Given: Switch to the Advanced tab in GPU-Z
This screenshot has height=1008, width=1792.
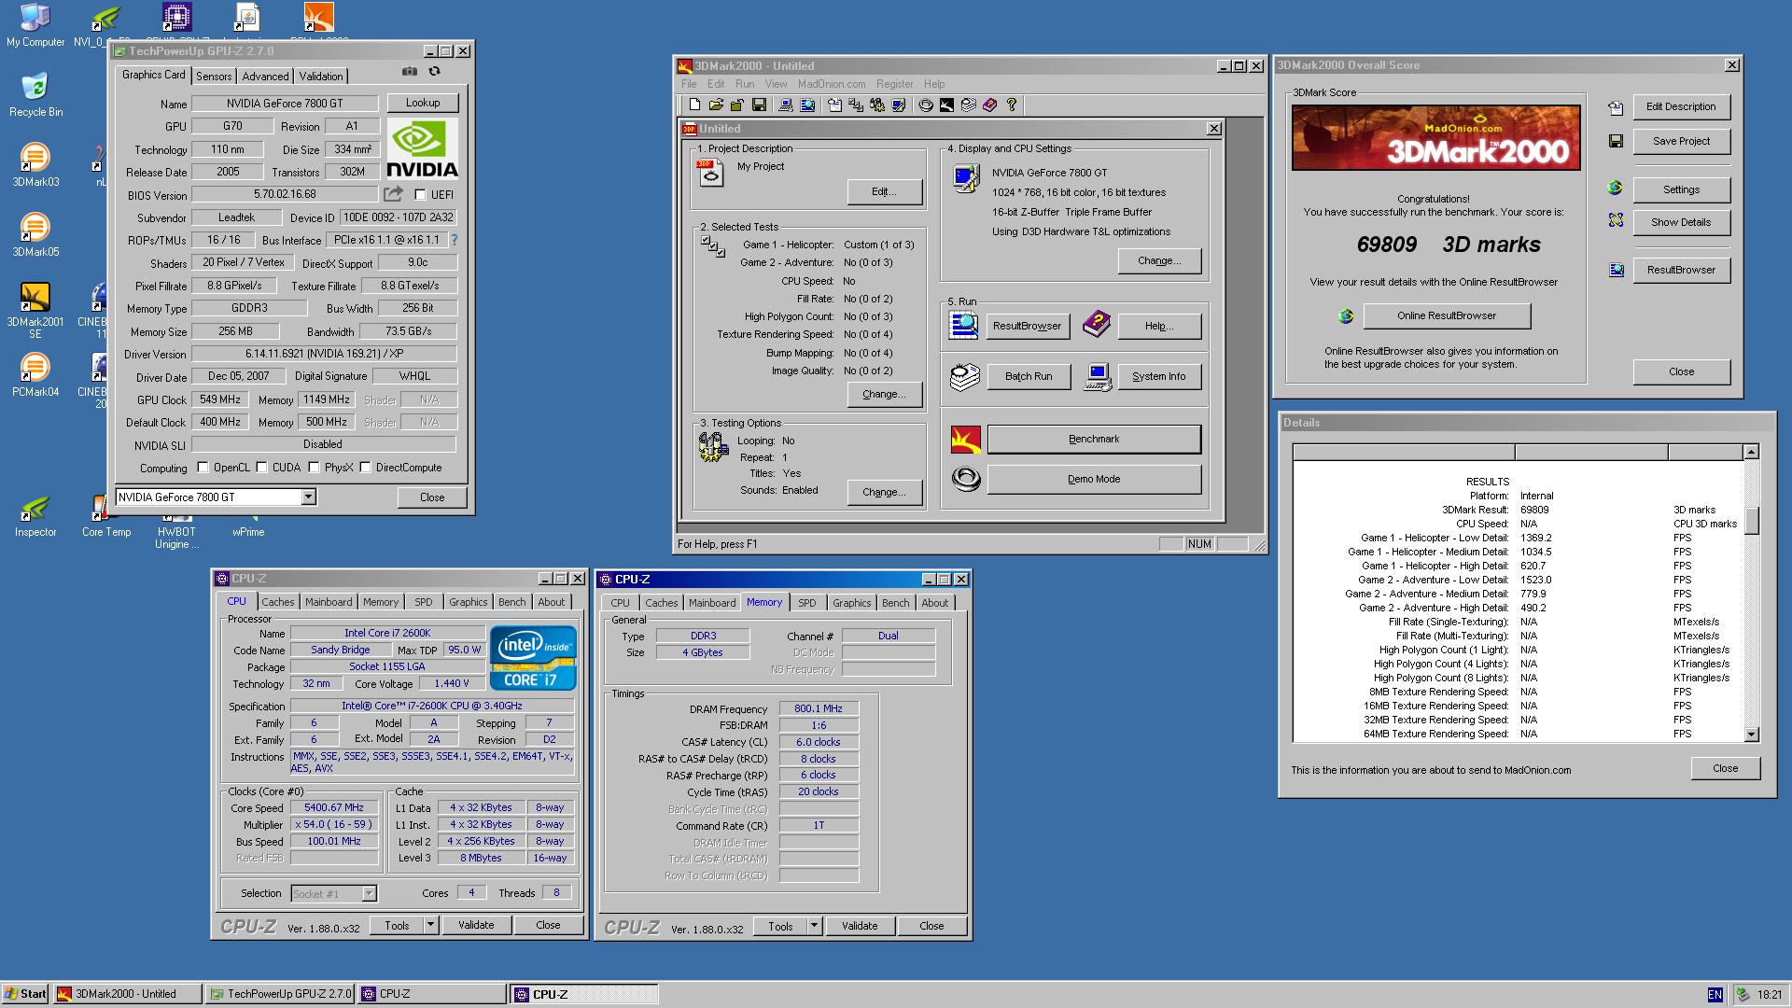Looking at the screenshot, I should point(266,77).
